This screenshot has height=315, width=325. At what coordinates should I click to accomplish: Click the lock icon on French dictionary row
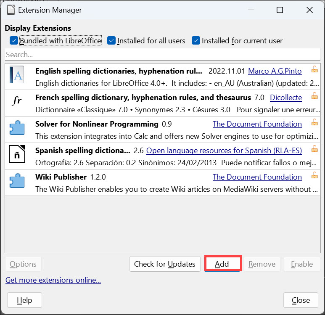314,96
